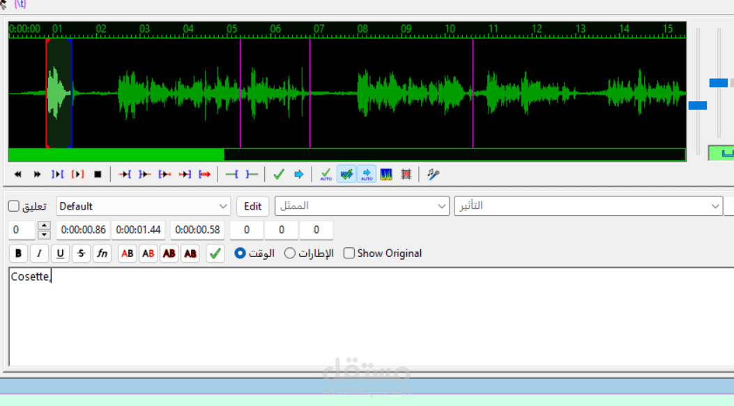
Task: Set shadow color with fourth AB button
Action: click(190, 253)
